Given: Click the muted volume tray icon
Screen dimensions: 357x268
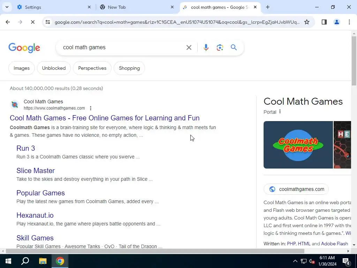Looking at the screenshot, I should click(312, 261).
